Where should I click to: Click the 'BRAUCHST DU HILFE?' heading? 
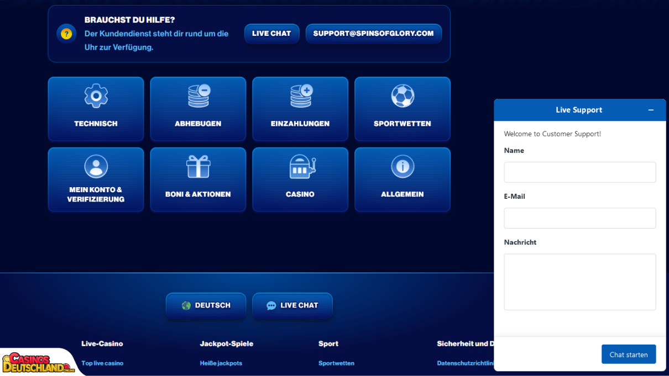pos(130,20)
